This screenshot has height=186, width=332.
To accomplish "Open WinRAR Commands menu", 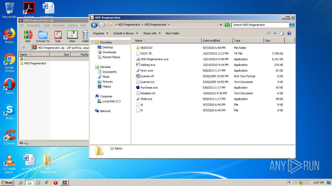I will tap(33, 25).
